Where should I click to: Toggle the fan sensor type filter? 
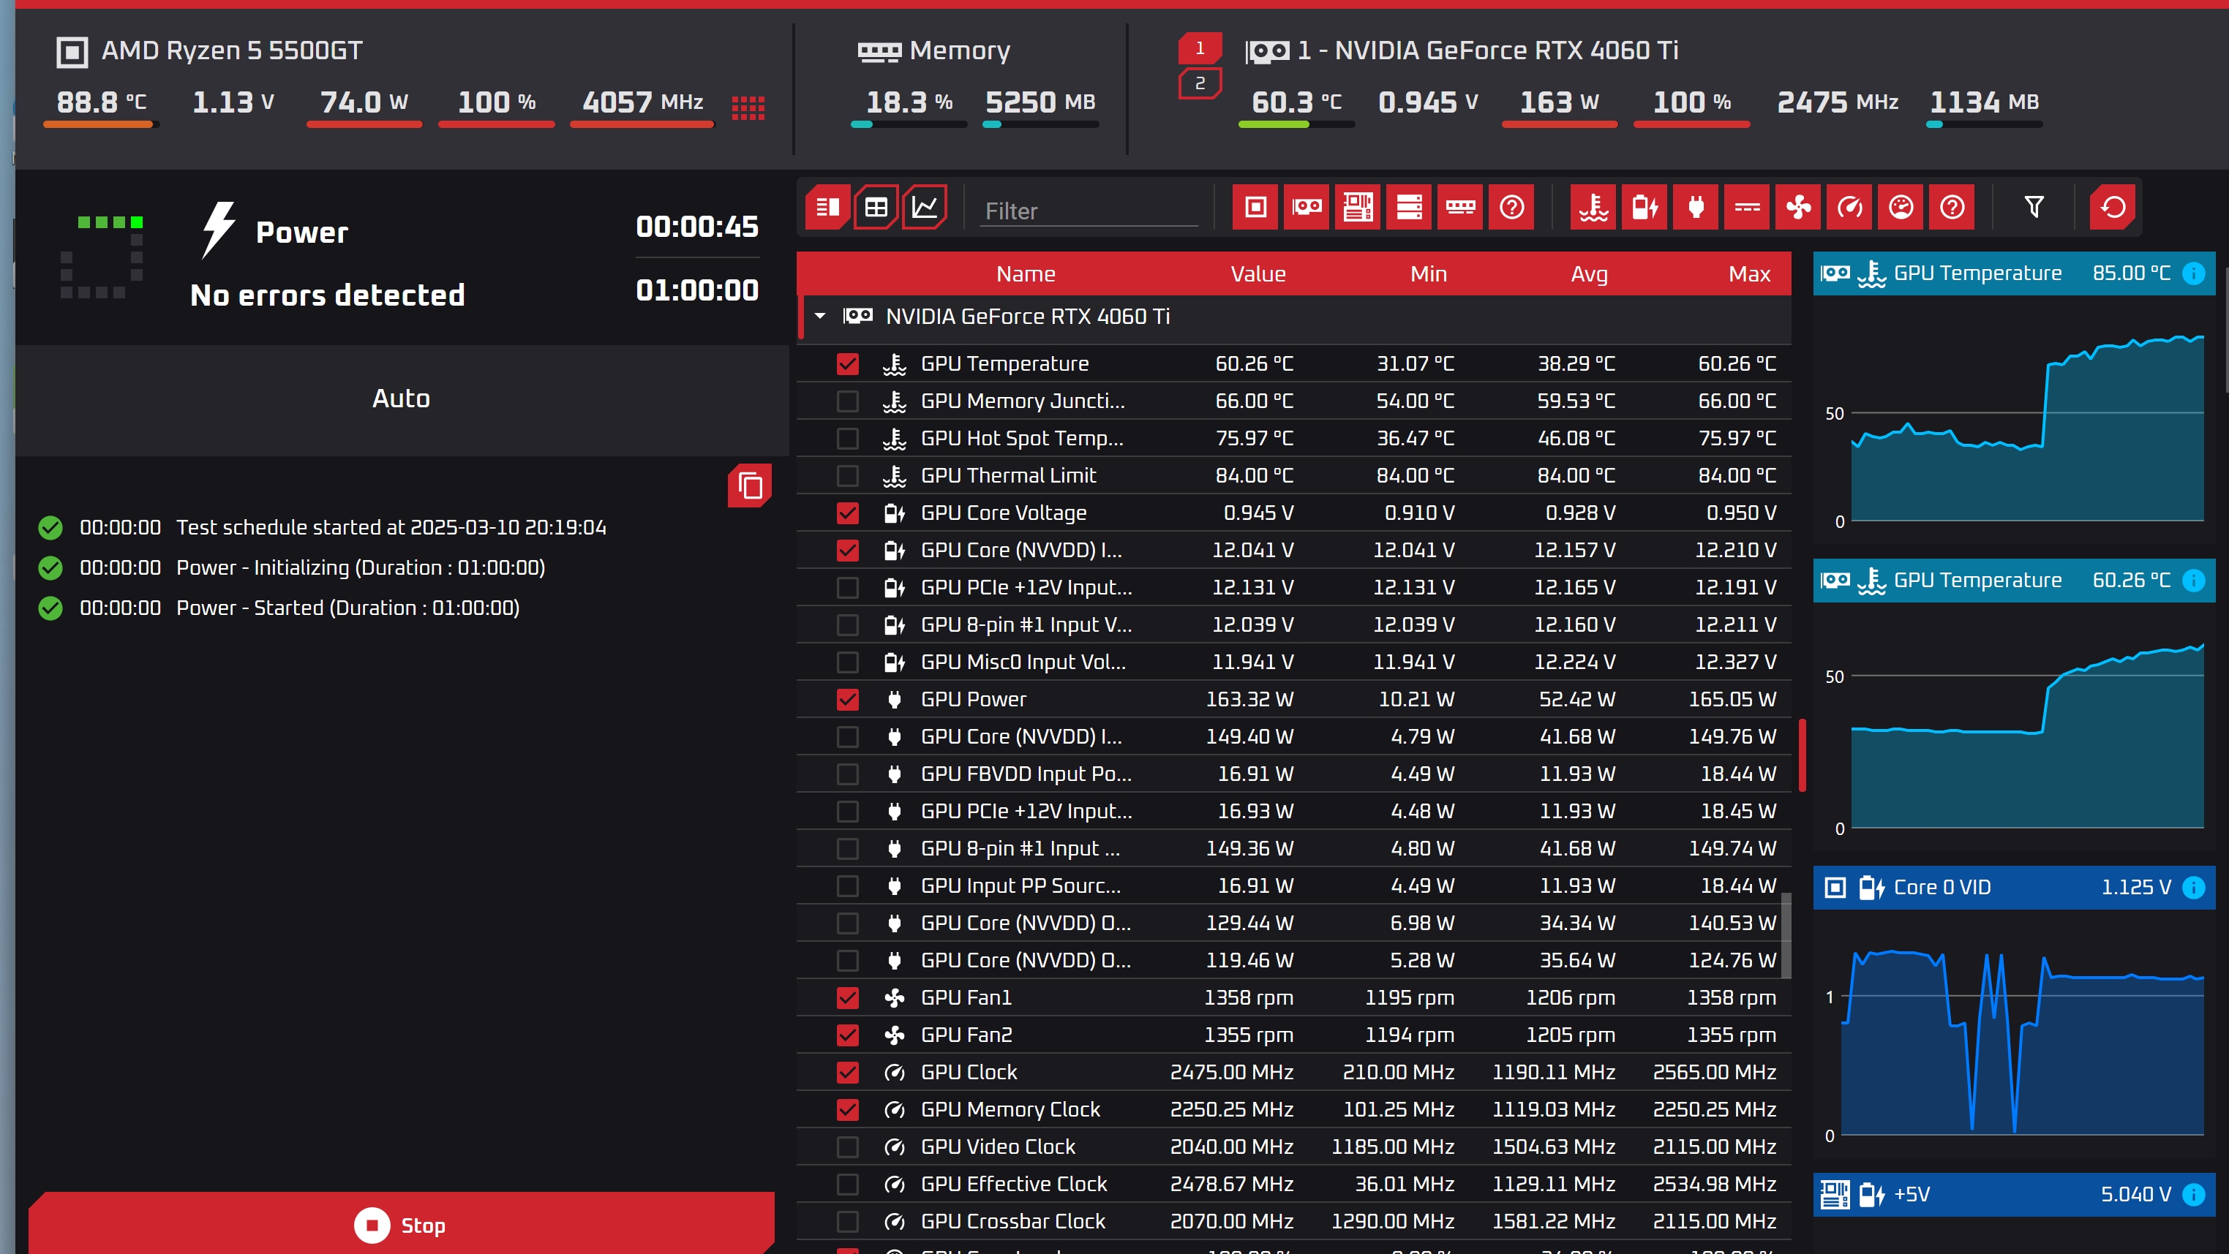pyautogui.click(x=1798, y=207)
